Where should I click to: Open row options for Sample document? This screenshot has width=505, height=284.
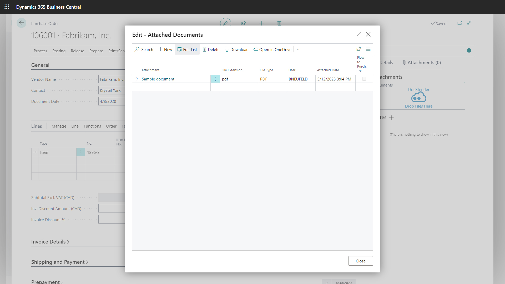[215, 79]
